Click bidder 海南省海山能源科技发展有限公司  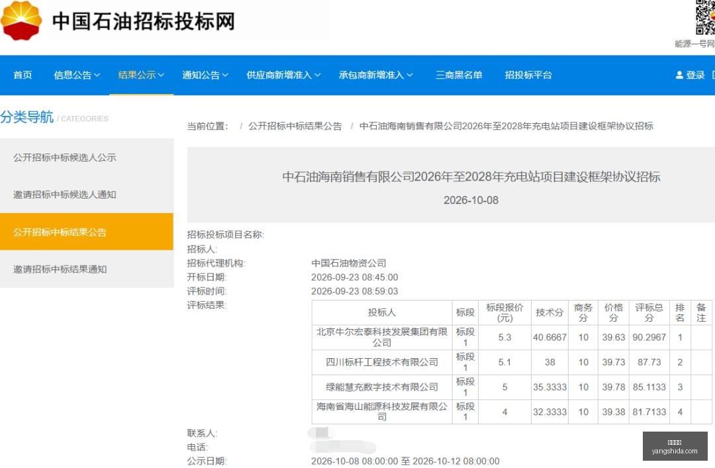coord(382,412)
